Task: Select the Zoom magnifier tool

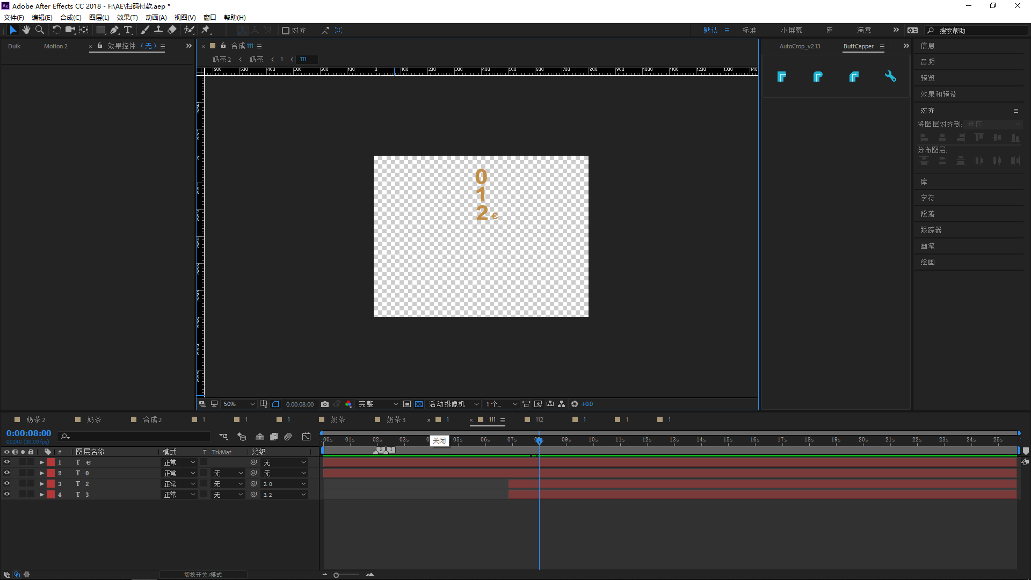Action: (40, 30)
